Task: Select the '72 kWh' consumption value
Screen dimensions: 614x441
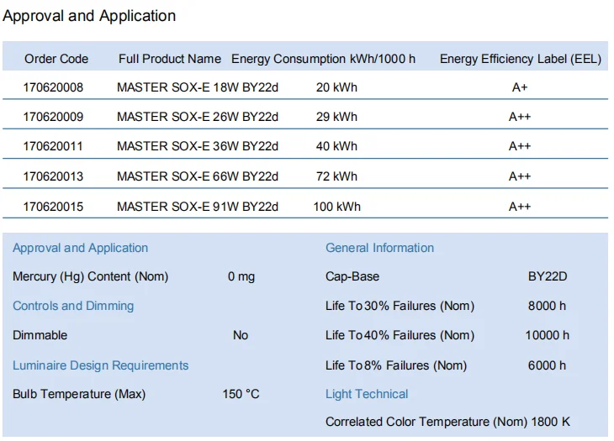Action: [x=336, y=176]
